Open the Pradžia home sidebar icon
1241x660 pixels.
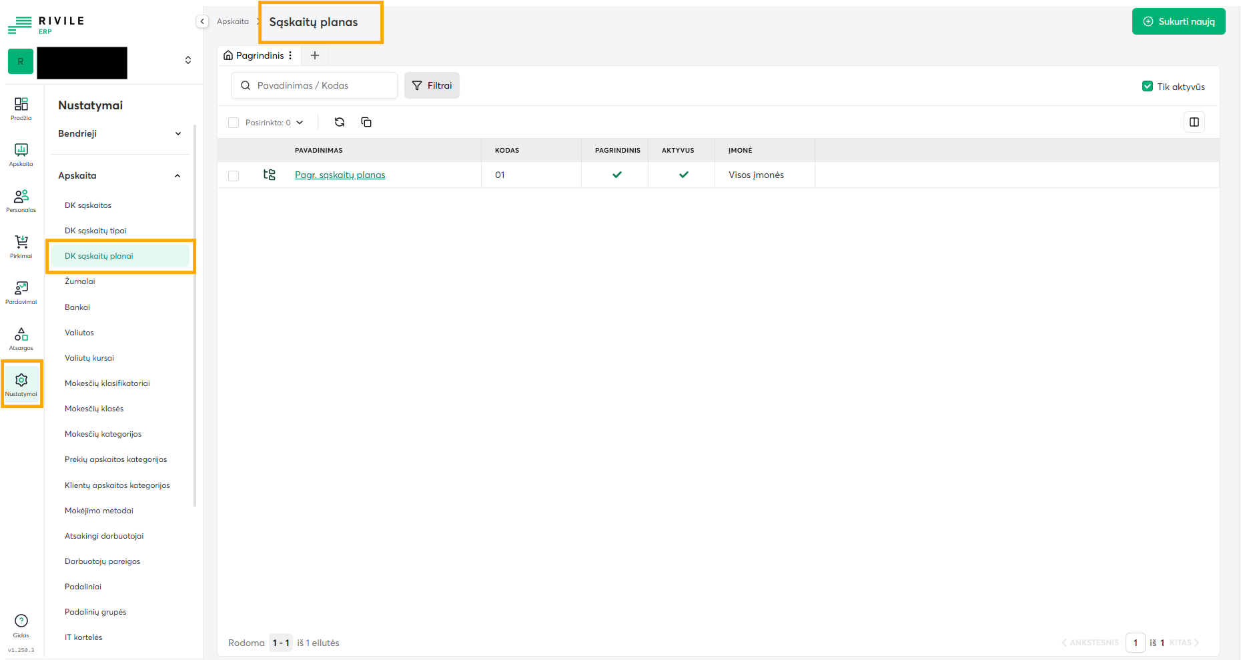point(21,109)
